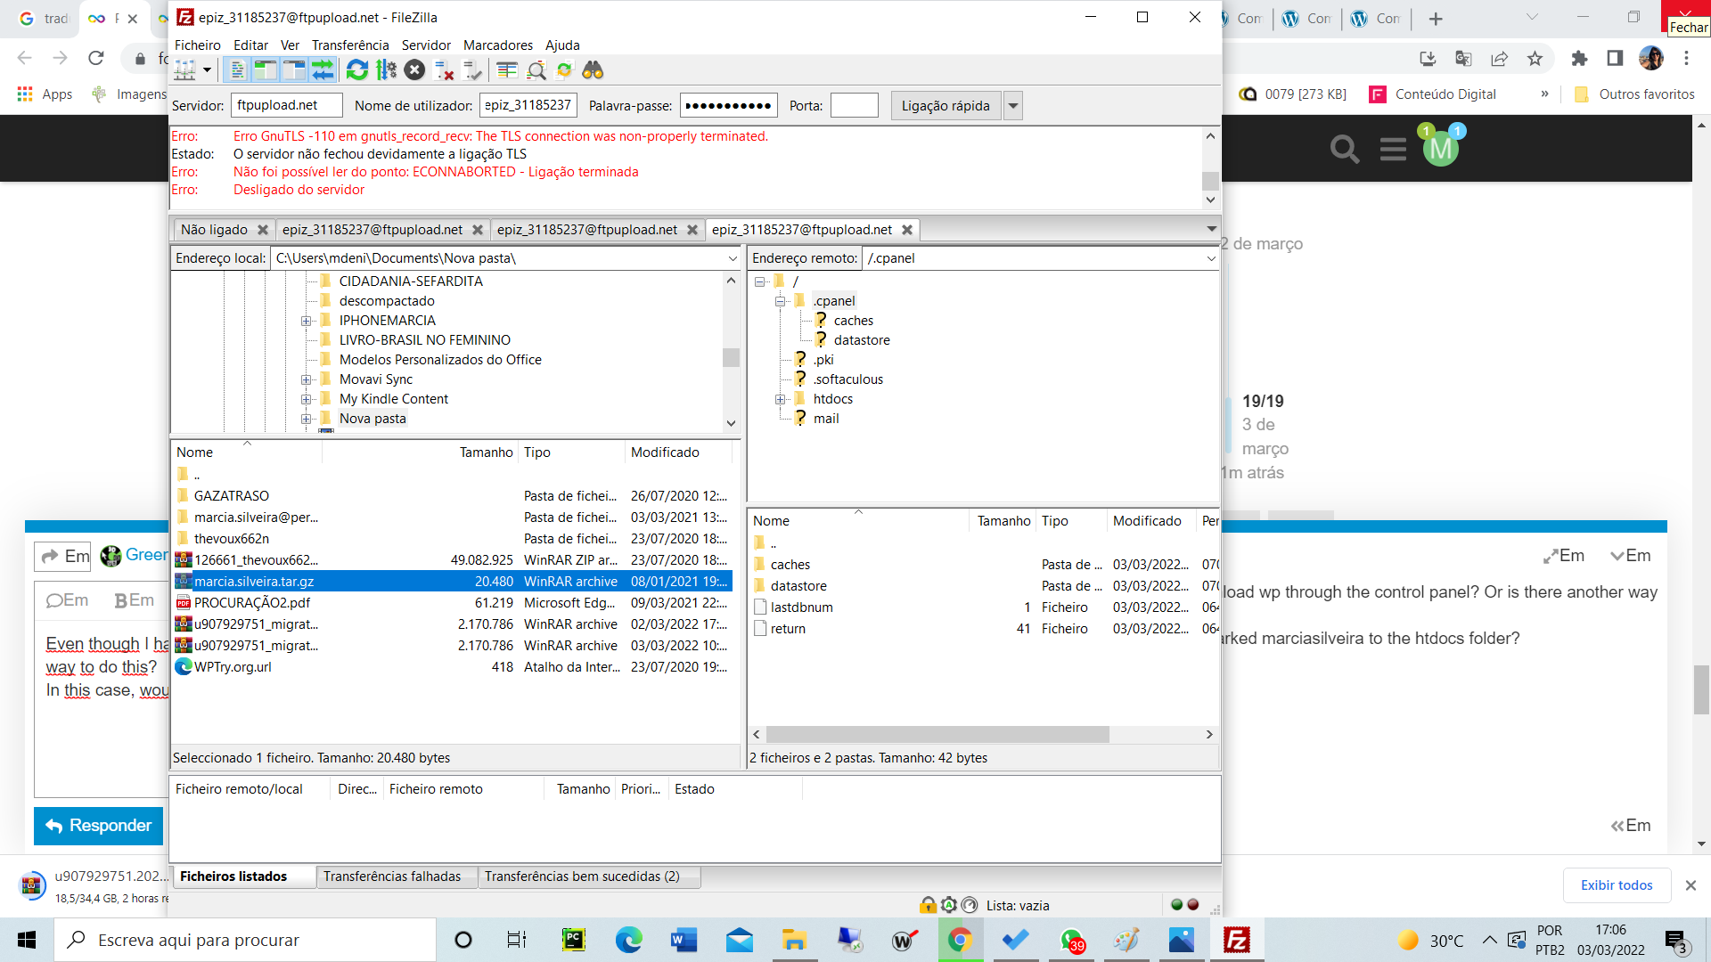Open the Site Manager icon
Image resolution: width=1711 pixels, height=962 pixels.
(185, 69)
